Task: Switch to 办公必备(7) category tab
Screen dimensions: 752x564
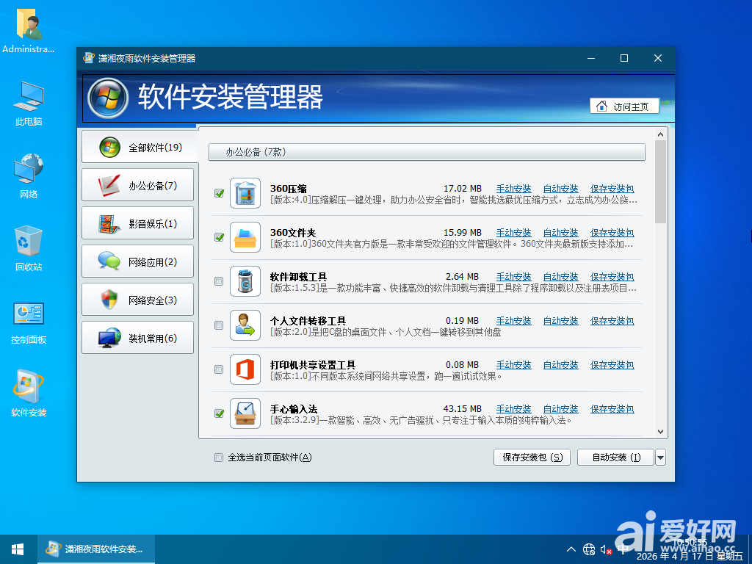Action: click(138, 185)
